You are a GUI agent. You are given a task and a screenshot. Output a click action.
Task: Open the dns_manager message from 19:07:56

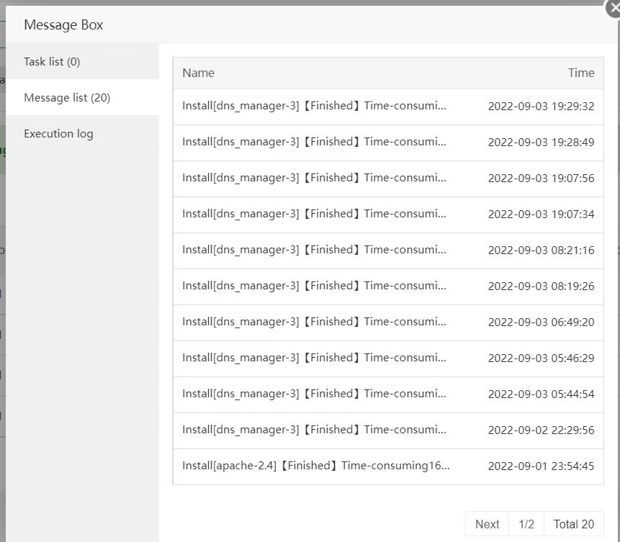pyautogui.click(x=315, y=179)
